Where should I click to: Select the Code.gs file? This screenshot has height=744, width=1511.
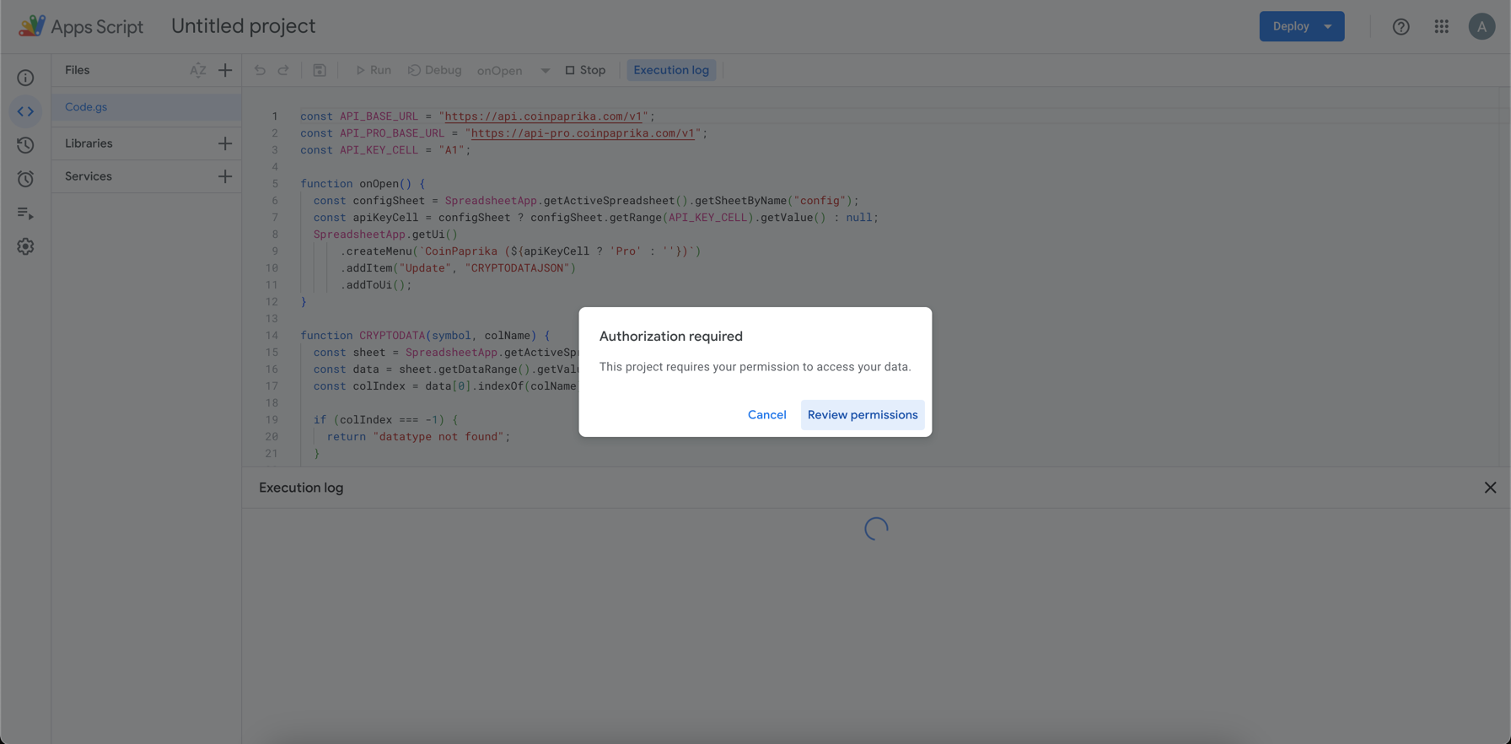(x=146, y=107)
